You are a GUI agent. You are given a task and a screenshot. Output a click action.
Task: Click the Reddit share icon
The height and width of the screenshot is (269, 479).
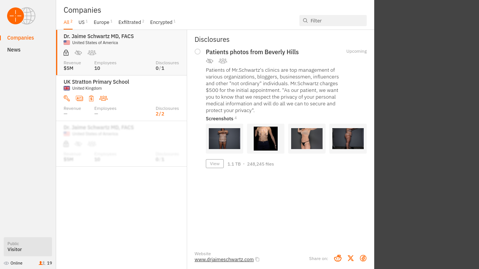coord(338,258)
